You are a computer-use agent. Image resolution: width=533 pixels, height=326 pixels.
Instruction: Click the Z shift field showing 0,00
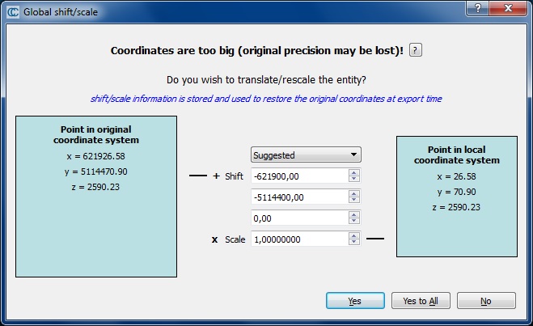click(298, 218)
